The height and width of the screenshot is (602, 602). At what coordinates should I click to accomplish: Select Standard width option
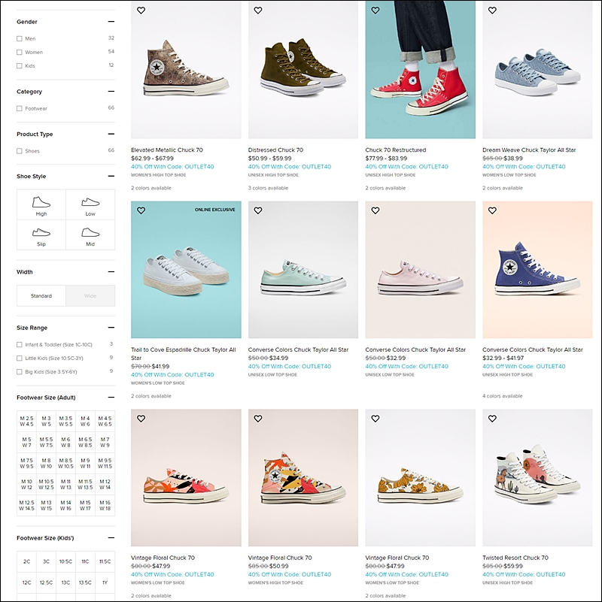pyautogui.click(x=41, y=295)
